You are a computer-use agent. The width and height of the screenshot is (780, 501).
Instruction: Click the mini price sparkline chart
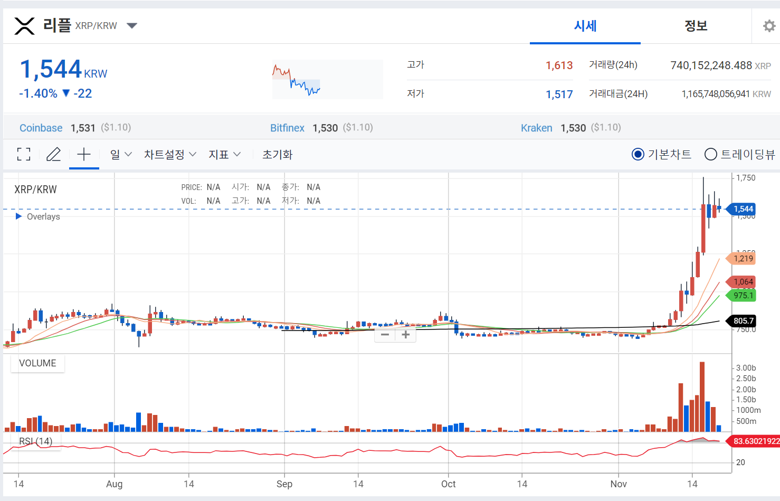[328, 79]
